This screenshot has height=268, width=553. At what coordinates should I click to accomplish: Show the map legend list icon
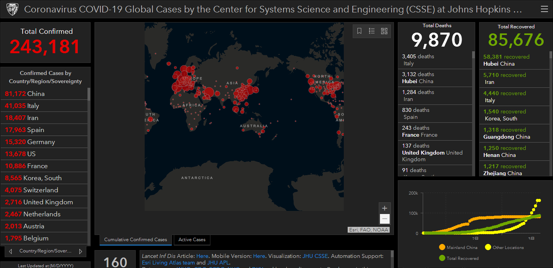372,31
